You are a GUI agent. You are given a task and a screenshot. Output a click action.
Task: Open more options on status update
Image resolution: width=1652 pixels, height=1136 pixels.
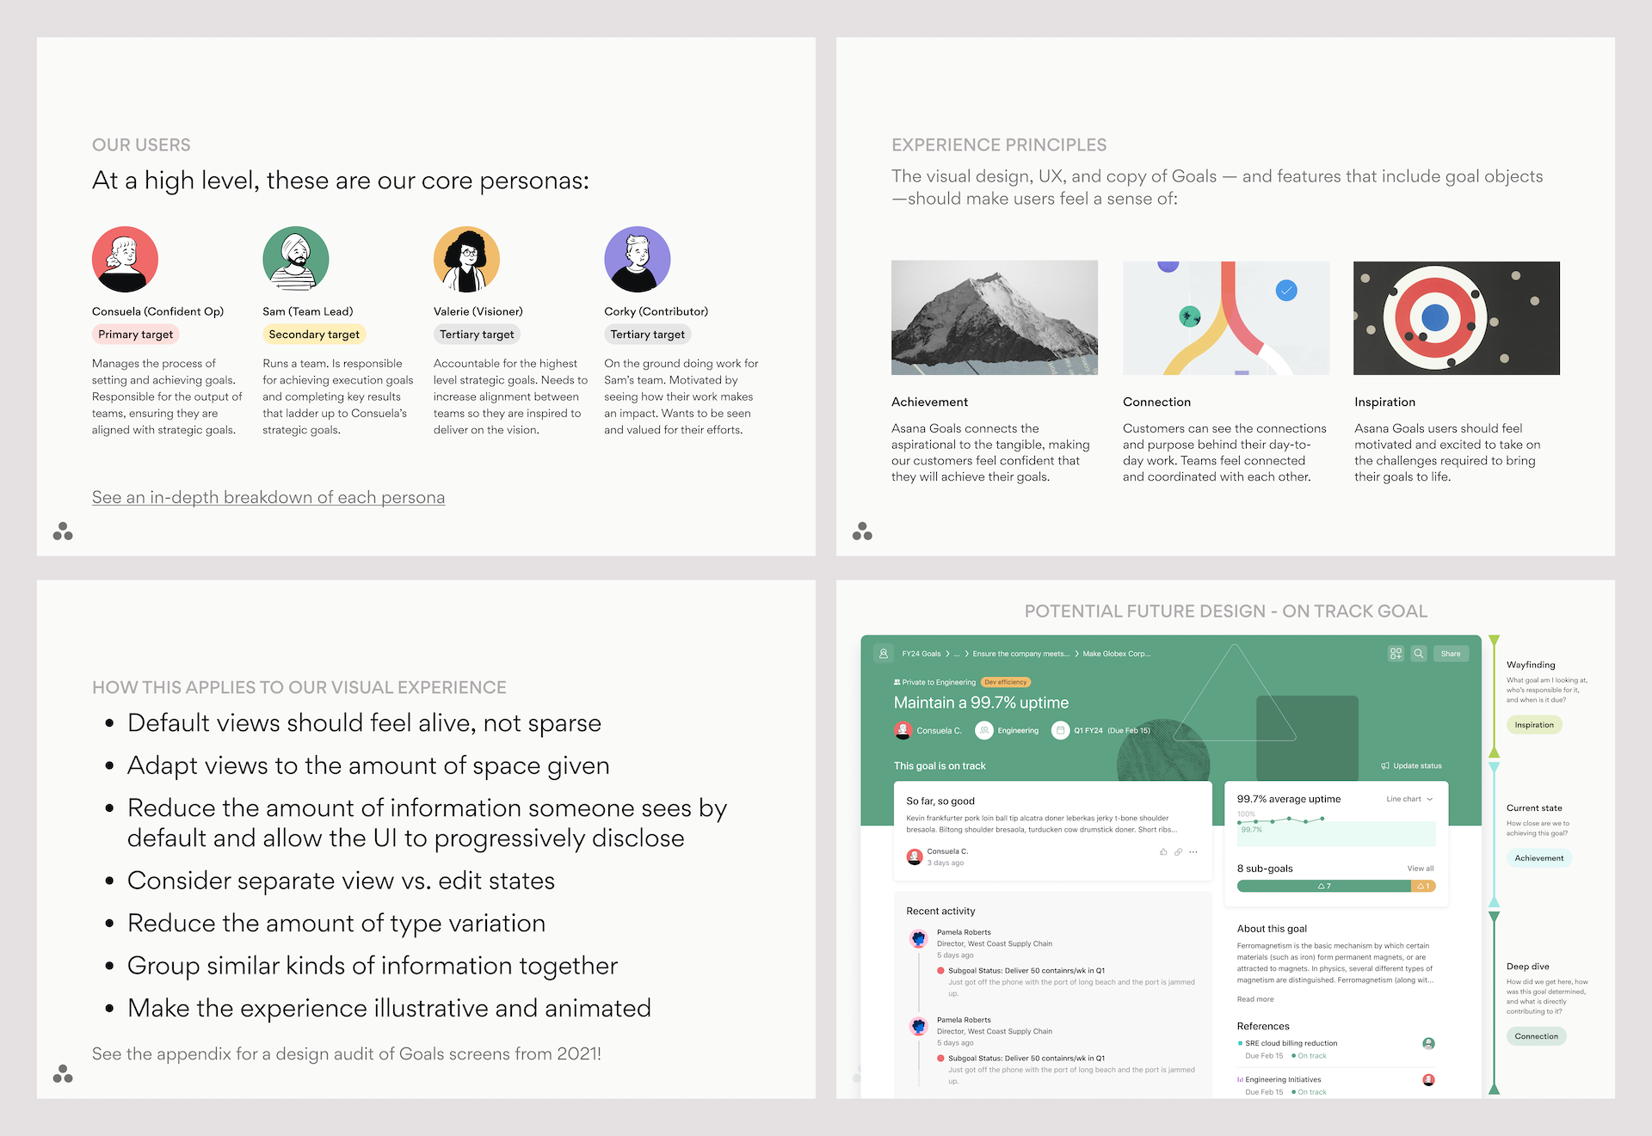coord(1193,851)
